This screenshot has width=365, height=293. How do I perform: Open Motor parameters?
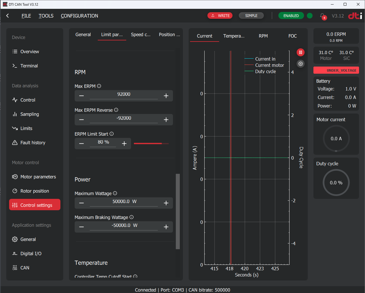(35, 177)
